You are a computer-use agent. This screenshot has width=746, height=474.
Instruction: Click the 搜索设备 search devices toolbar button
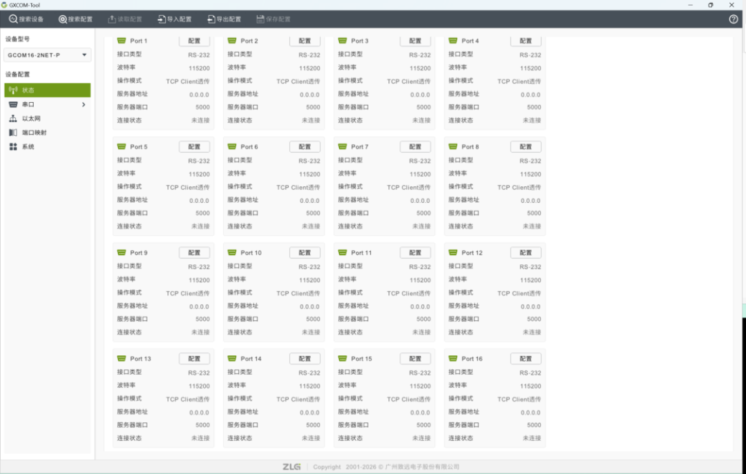[x=26, y=19]
